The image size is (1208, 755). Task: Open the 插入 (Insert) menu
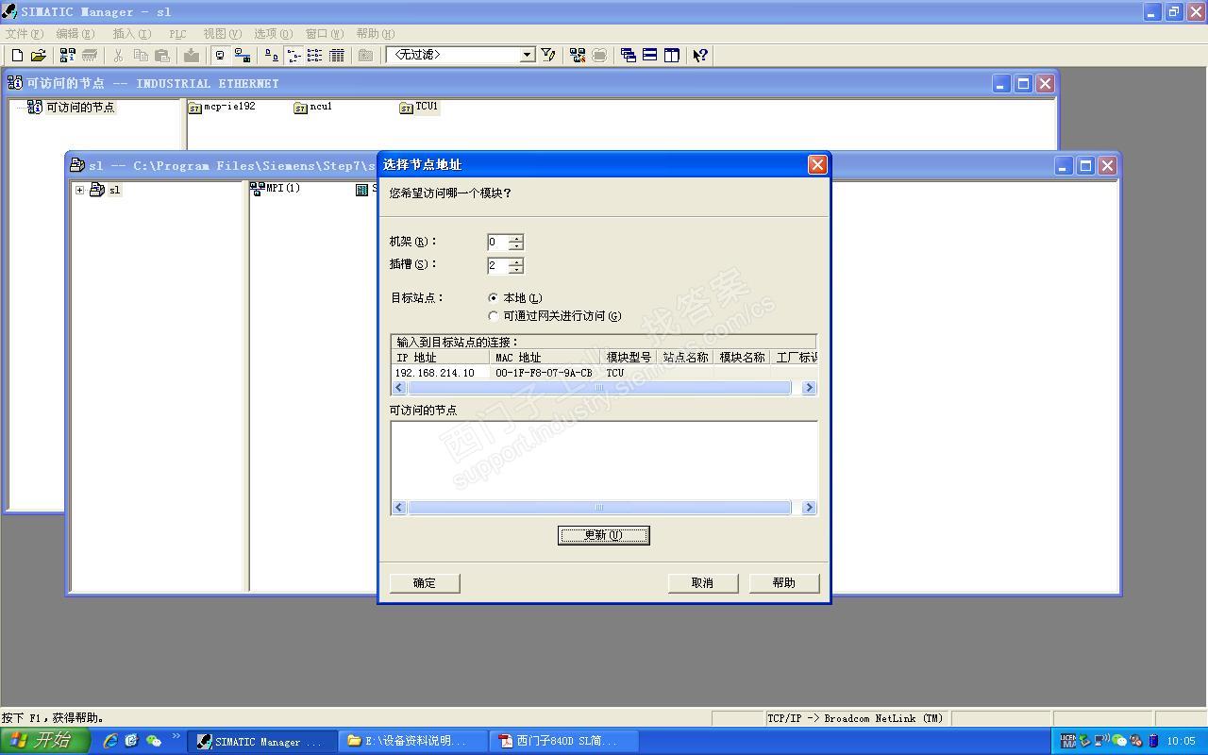(131, 34)
